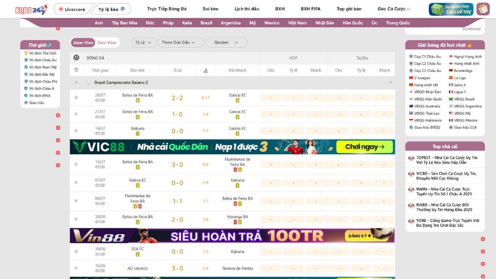This screenshot has width=496, height=279.
Task: Open Vô địch Nam Mỹ in sidebar
Action: click(x=40, y=67)
